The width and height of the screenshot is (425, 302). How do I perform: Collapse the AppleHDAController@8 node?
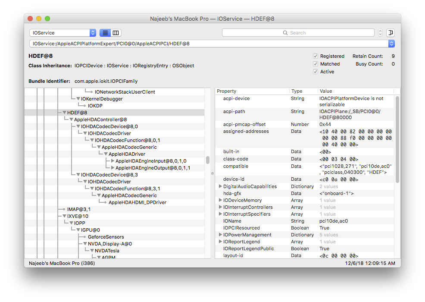tap(71, 120)
